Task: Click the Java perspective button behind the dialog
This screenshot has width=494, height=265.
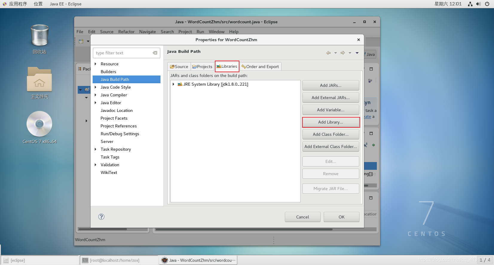Action: [370, 54]
